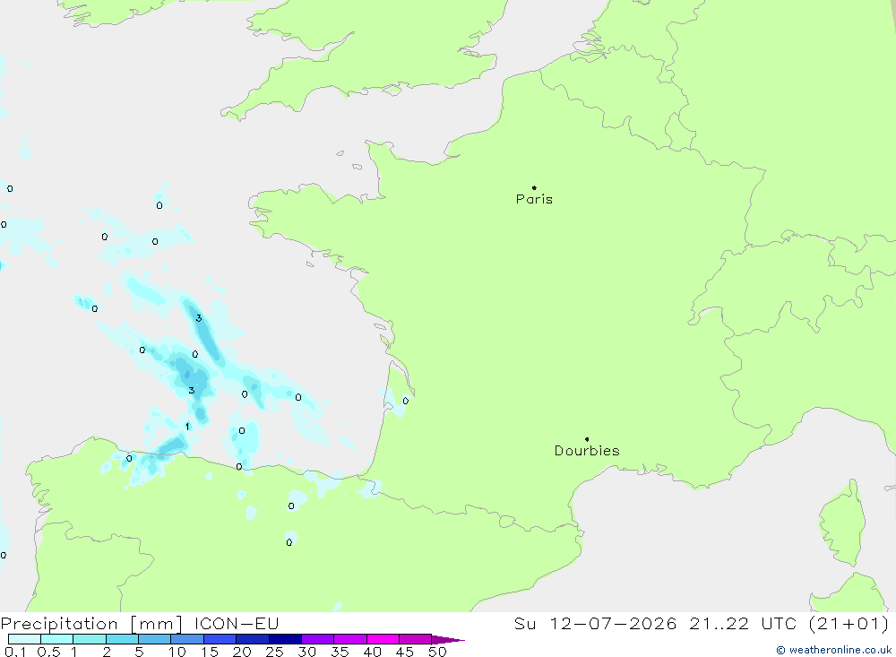Pick the 40–45 mm bright magenta legend swatch
Viewport: 896px width, 657px height.
tap(383, 639)
